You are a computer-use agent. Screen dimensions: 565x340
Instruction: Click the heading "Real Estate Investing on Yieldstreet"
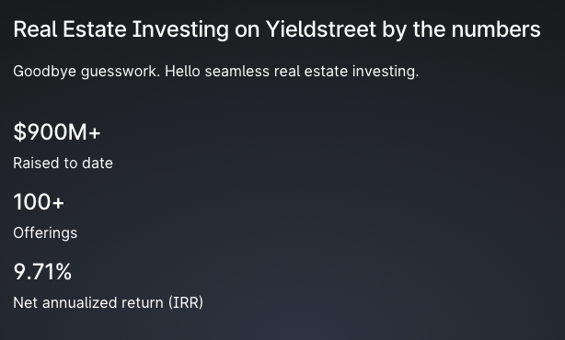click(x=195, y=29)
